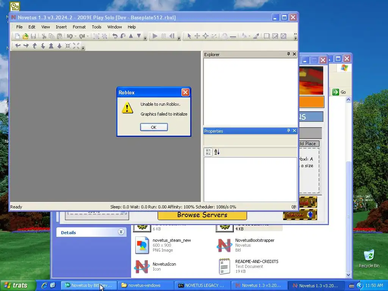The width and height of the screenshot is (388, 291).
Task: Pin the Explorer panel
Action: tap(288, 54)
